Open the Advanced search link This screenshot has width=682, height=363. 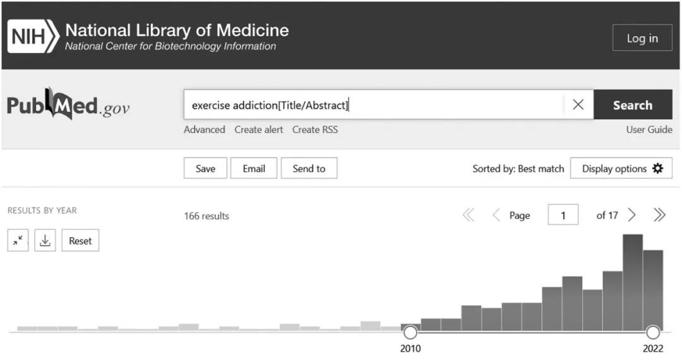(204, 129)
